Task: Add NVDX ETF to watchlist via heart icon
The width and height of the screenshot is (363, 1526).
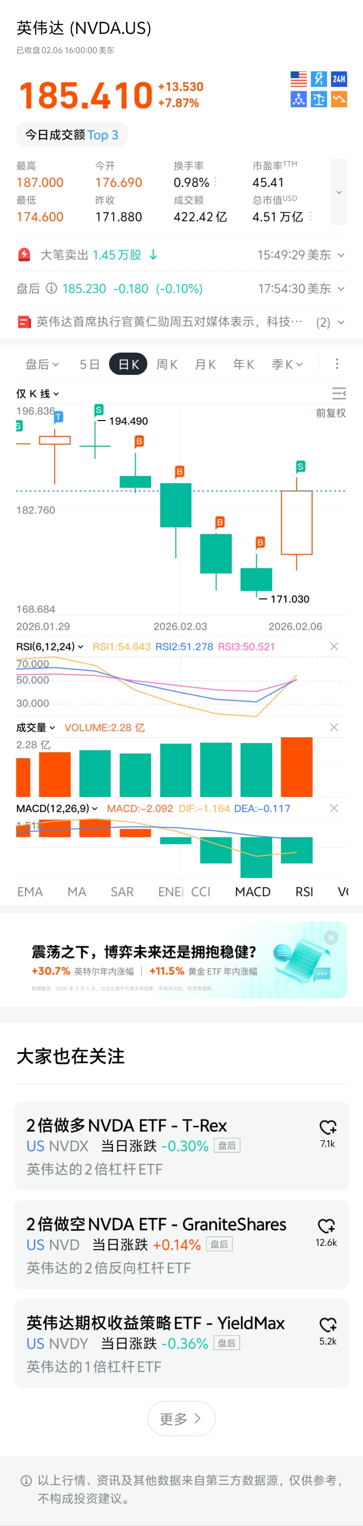Action: [x=328, y=1127]
